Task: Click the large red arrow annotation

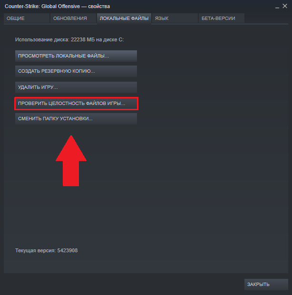Action: [71, 161]
